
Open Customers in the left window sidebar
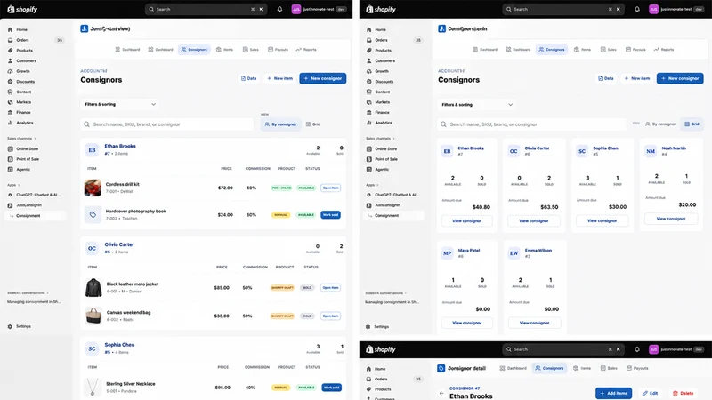[26, 60]
